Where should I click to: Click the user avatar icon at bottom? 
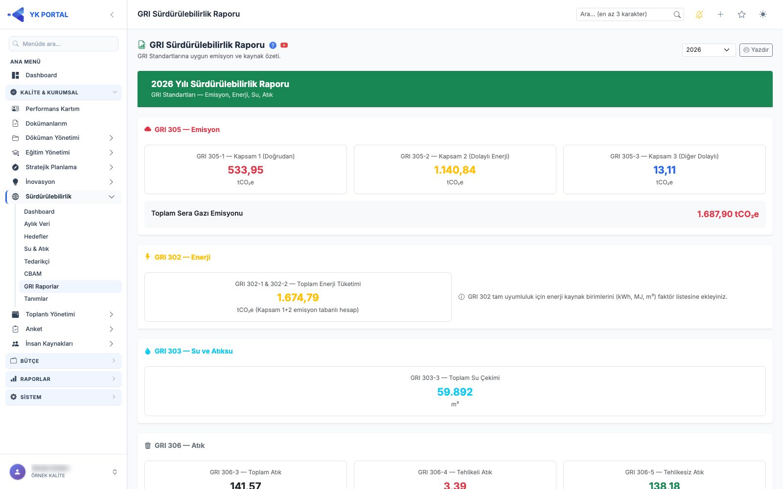[18, 472]
